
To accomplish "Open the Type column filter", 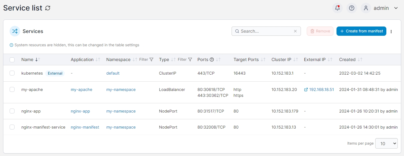I will [187, 60].
